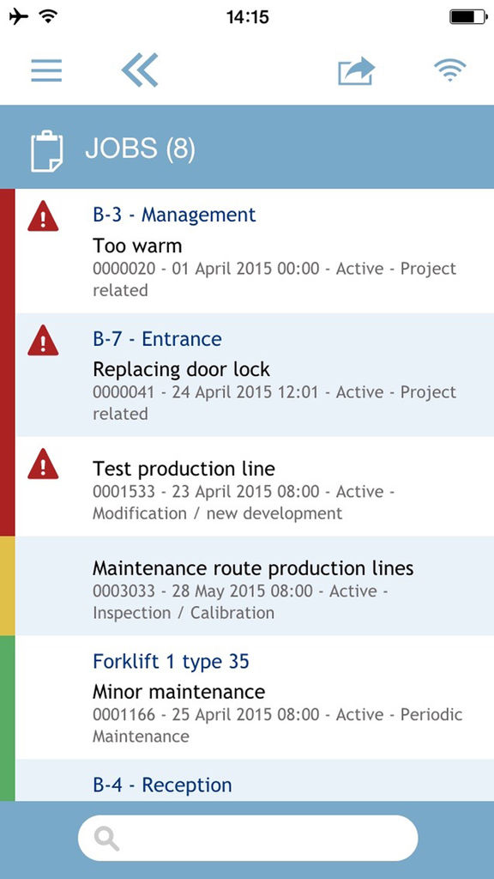Tap the magnifier icon in search bar
This screenshot has height=879, width=494.
pos(106,839)
